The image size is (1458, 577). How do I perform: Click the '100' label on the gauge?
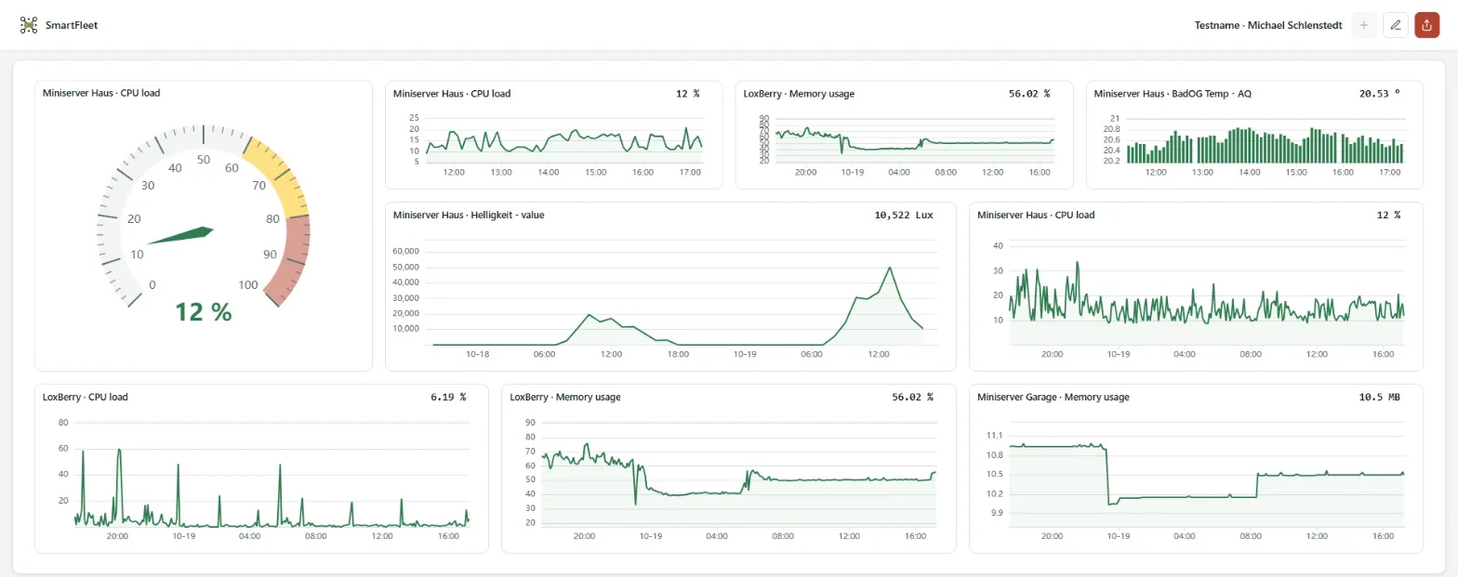click(x=248, y=284)
